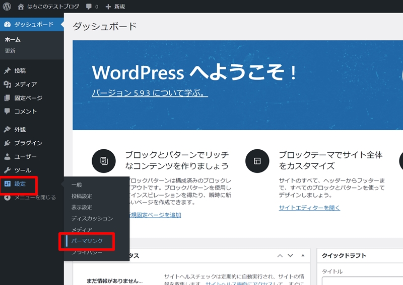Open はちこのテストブログ site link
The width and height of the screenshot is (403, 285).
53,7
